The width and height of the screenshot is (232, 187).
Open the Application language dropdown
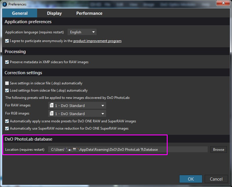click(82, 32)
